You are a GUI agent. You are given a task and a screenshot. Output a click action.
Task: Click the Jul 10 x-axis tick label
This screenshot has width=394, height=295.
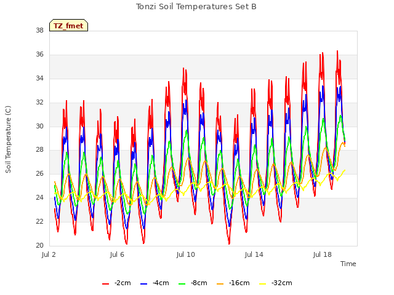click(x=186, y=254)
